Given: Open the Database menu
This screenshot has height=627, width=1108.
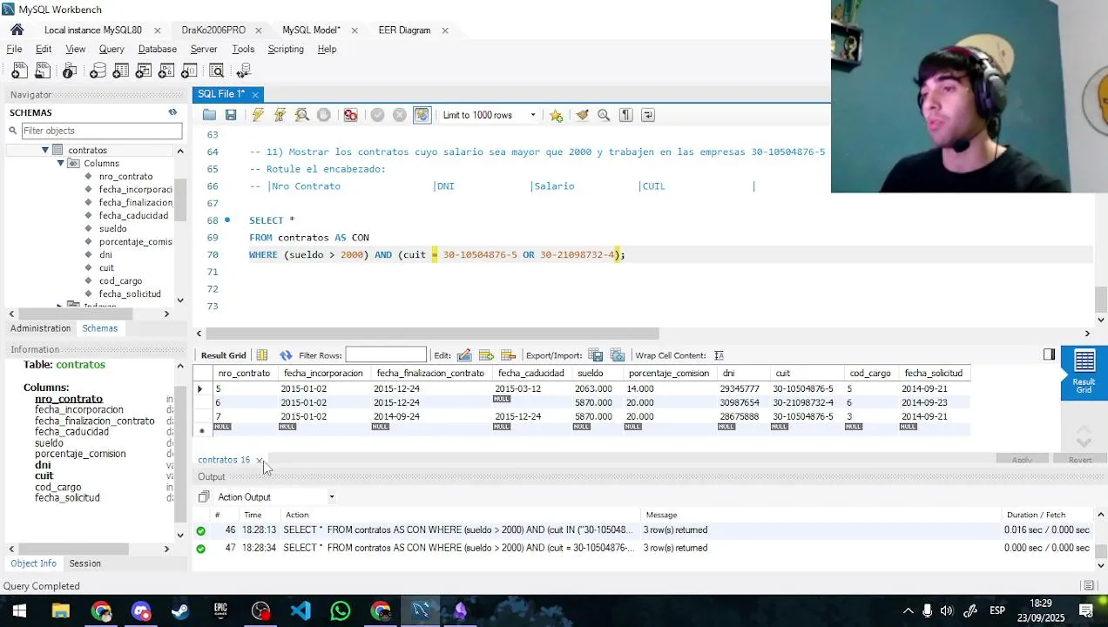Looking at the screenshot, I should (158, 49).
